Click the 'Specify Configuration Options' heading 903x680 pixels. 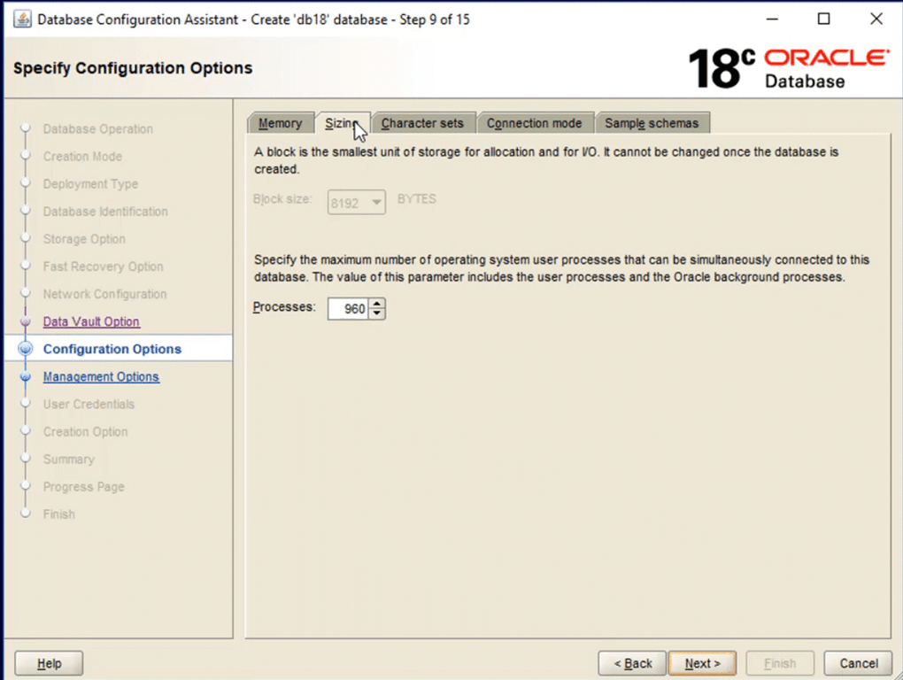coord(133,68)
